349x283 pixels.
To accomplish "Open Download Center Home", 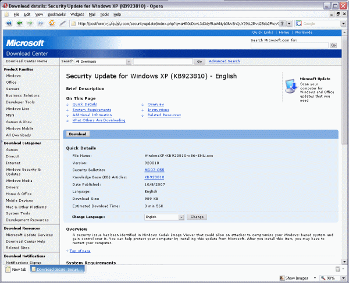I will (x=27, y=61).
